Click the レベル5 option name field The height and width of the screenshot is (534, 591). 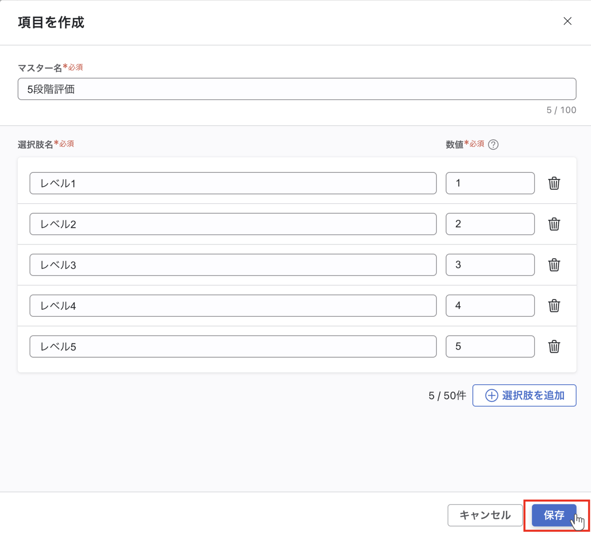(233, 347)
